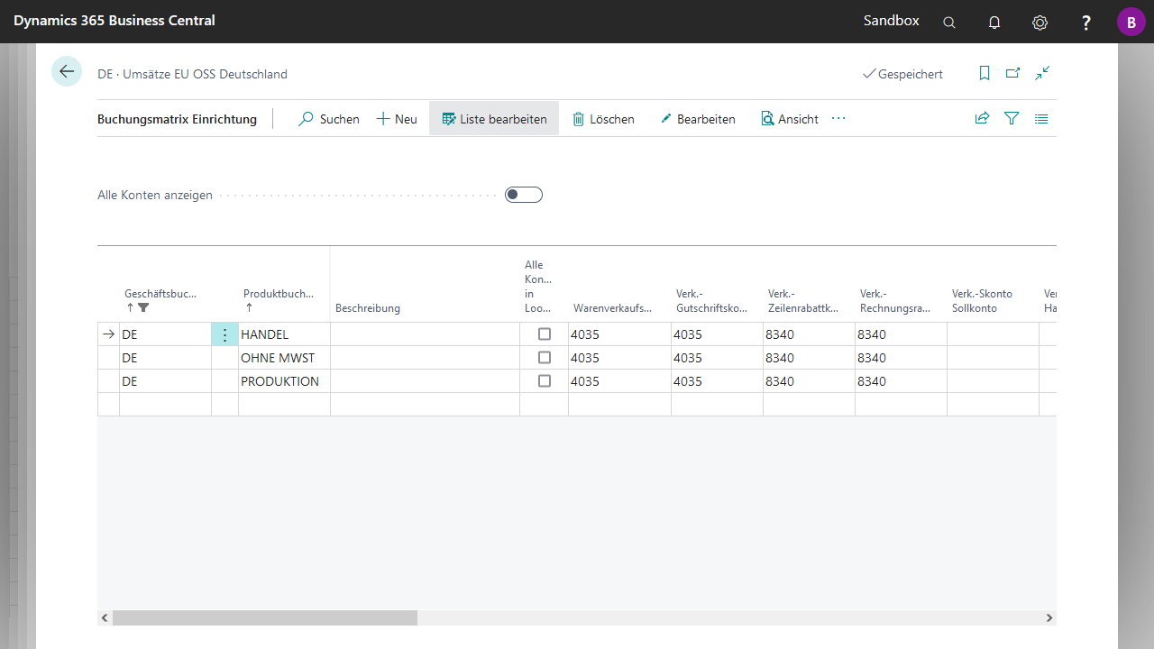Click the help question mark icon
The height and width of the screenshot is (649, 1154).
[x=1086, y=23]
